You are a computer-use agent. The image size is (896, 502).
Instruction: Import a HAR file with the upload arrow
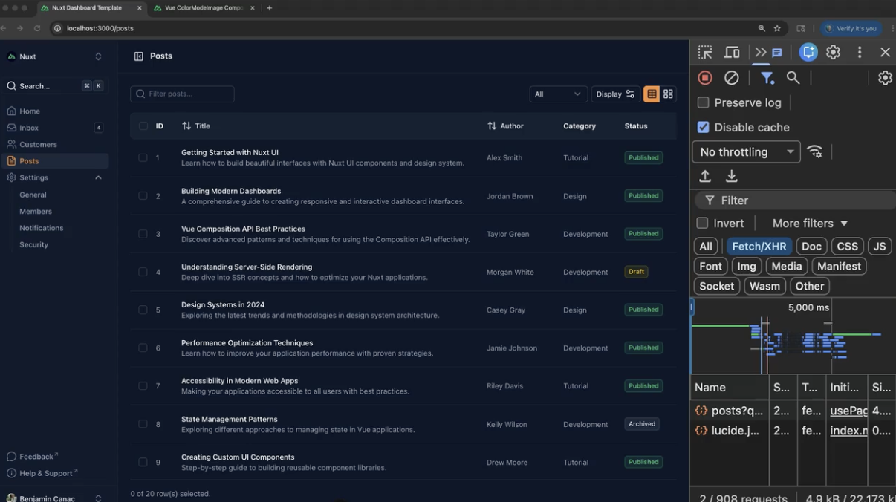coord(705,176)
